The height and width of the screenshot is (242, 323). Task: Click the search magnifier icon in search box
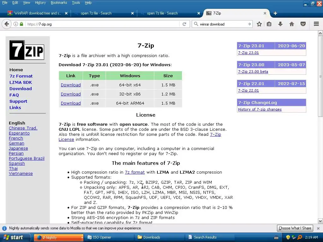click(196, 24)
